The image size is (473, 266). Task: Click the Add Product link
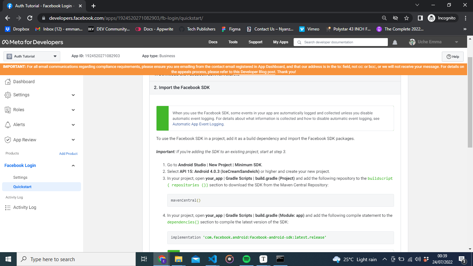click(x=68, y=154)
